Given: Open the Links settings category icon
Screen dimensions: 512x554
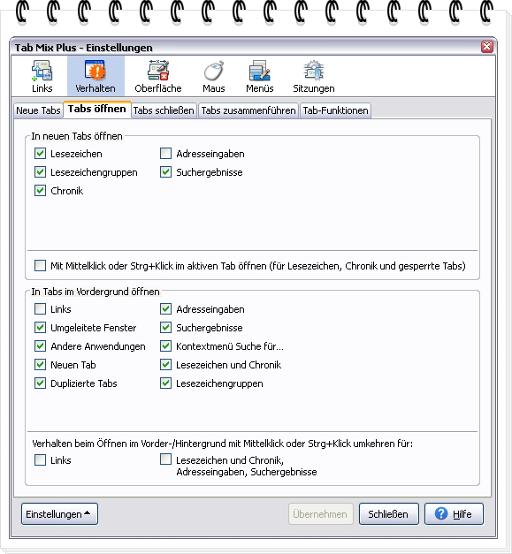Looking at the screenshot, I should 42,76.
